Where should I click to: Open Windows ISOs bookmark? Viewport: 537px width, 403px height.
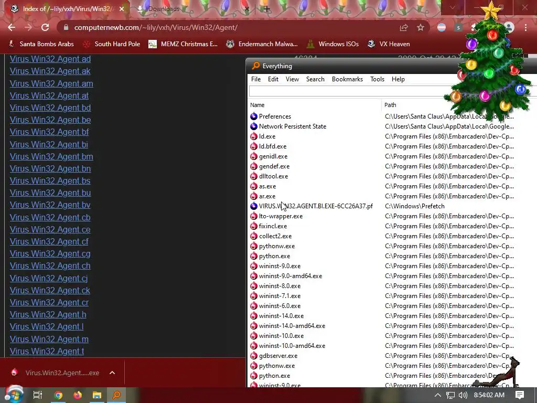click(332, 44)
